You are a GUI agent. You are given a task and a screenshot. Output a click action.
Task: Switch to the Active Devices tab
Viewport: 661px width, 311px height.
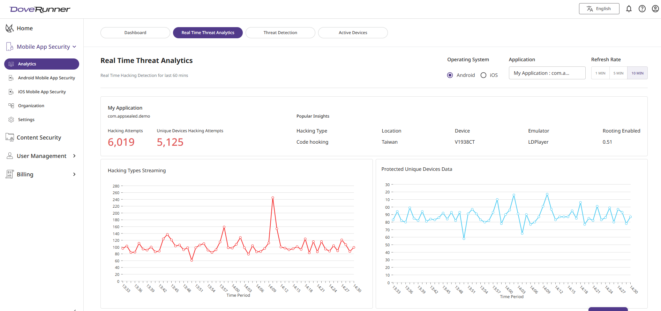[x=353, y=33]
